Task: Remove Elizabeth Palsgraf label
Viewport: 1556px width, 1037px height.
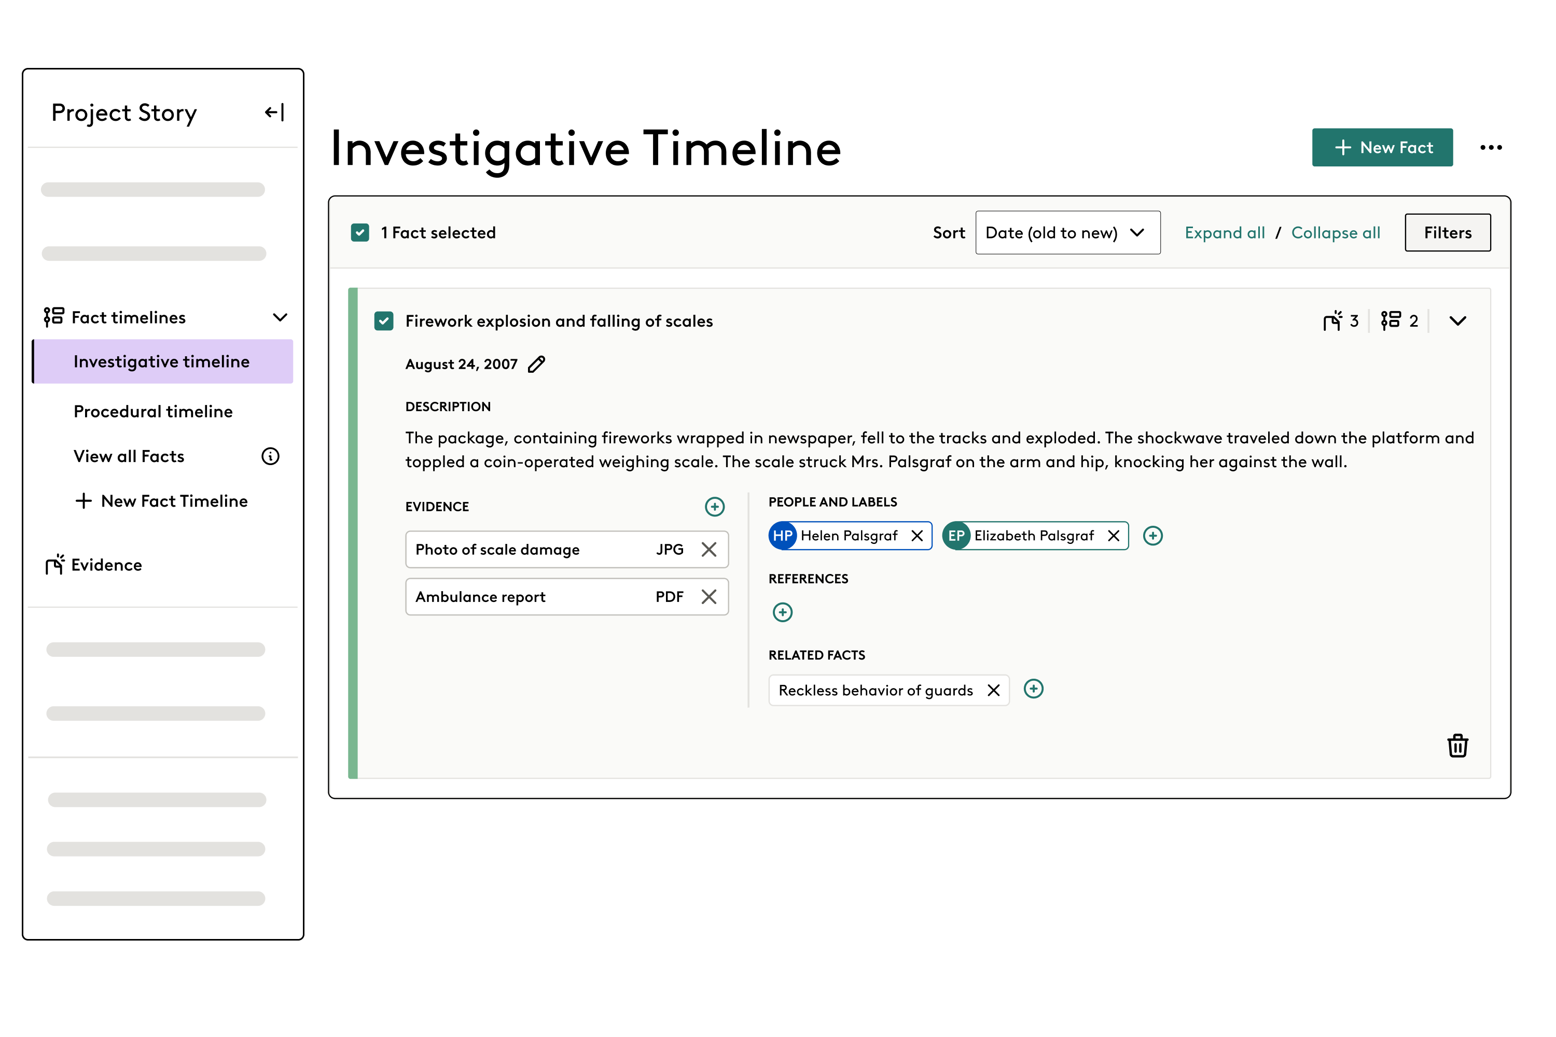Action: click(x=1114, y=536)
